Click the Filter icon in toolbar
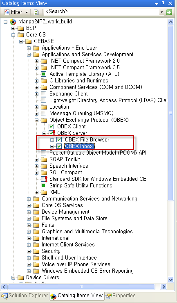 point(7,12)
